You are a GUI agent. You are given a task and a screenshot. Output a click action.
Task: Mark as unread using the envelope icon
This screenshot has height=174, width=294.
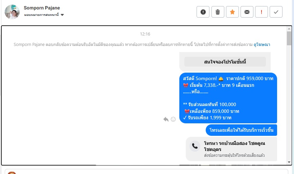point(247,12)
